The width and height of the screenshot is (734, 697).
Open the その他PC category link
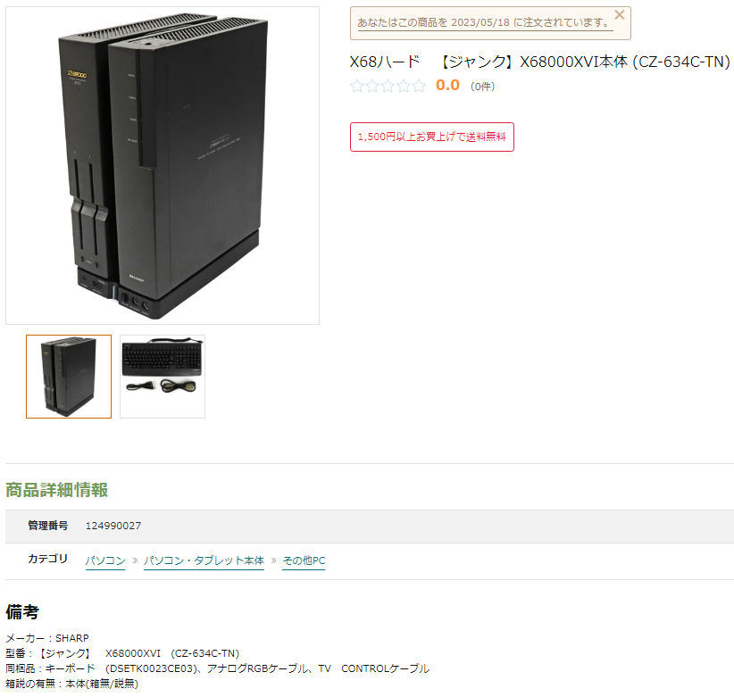click(304, 560)
